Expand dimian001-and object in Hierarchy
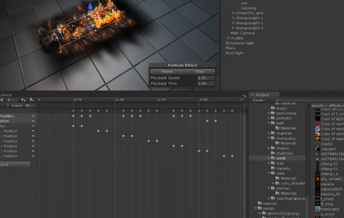344x218 pixels. pyautogui.click(x=233, y=13)
